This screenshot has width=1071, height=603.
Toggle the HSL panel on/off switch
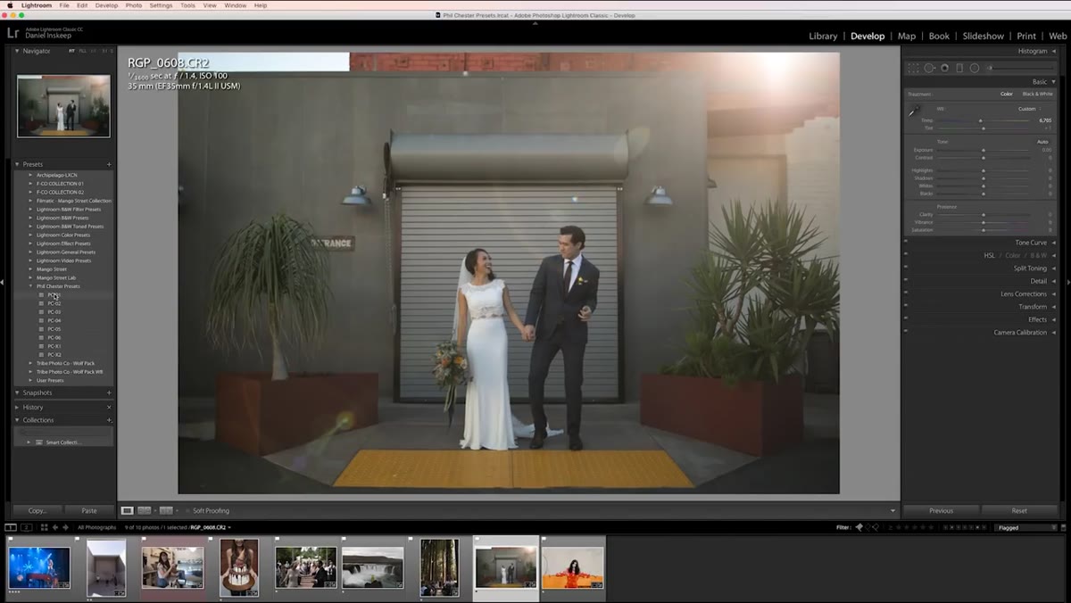pyautogui.click(x=906, y=255)
